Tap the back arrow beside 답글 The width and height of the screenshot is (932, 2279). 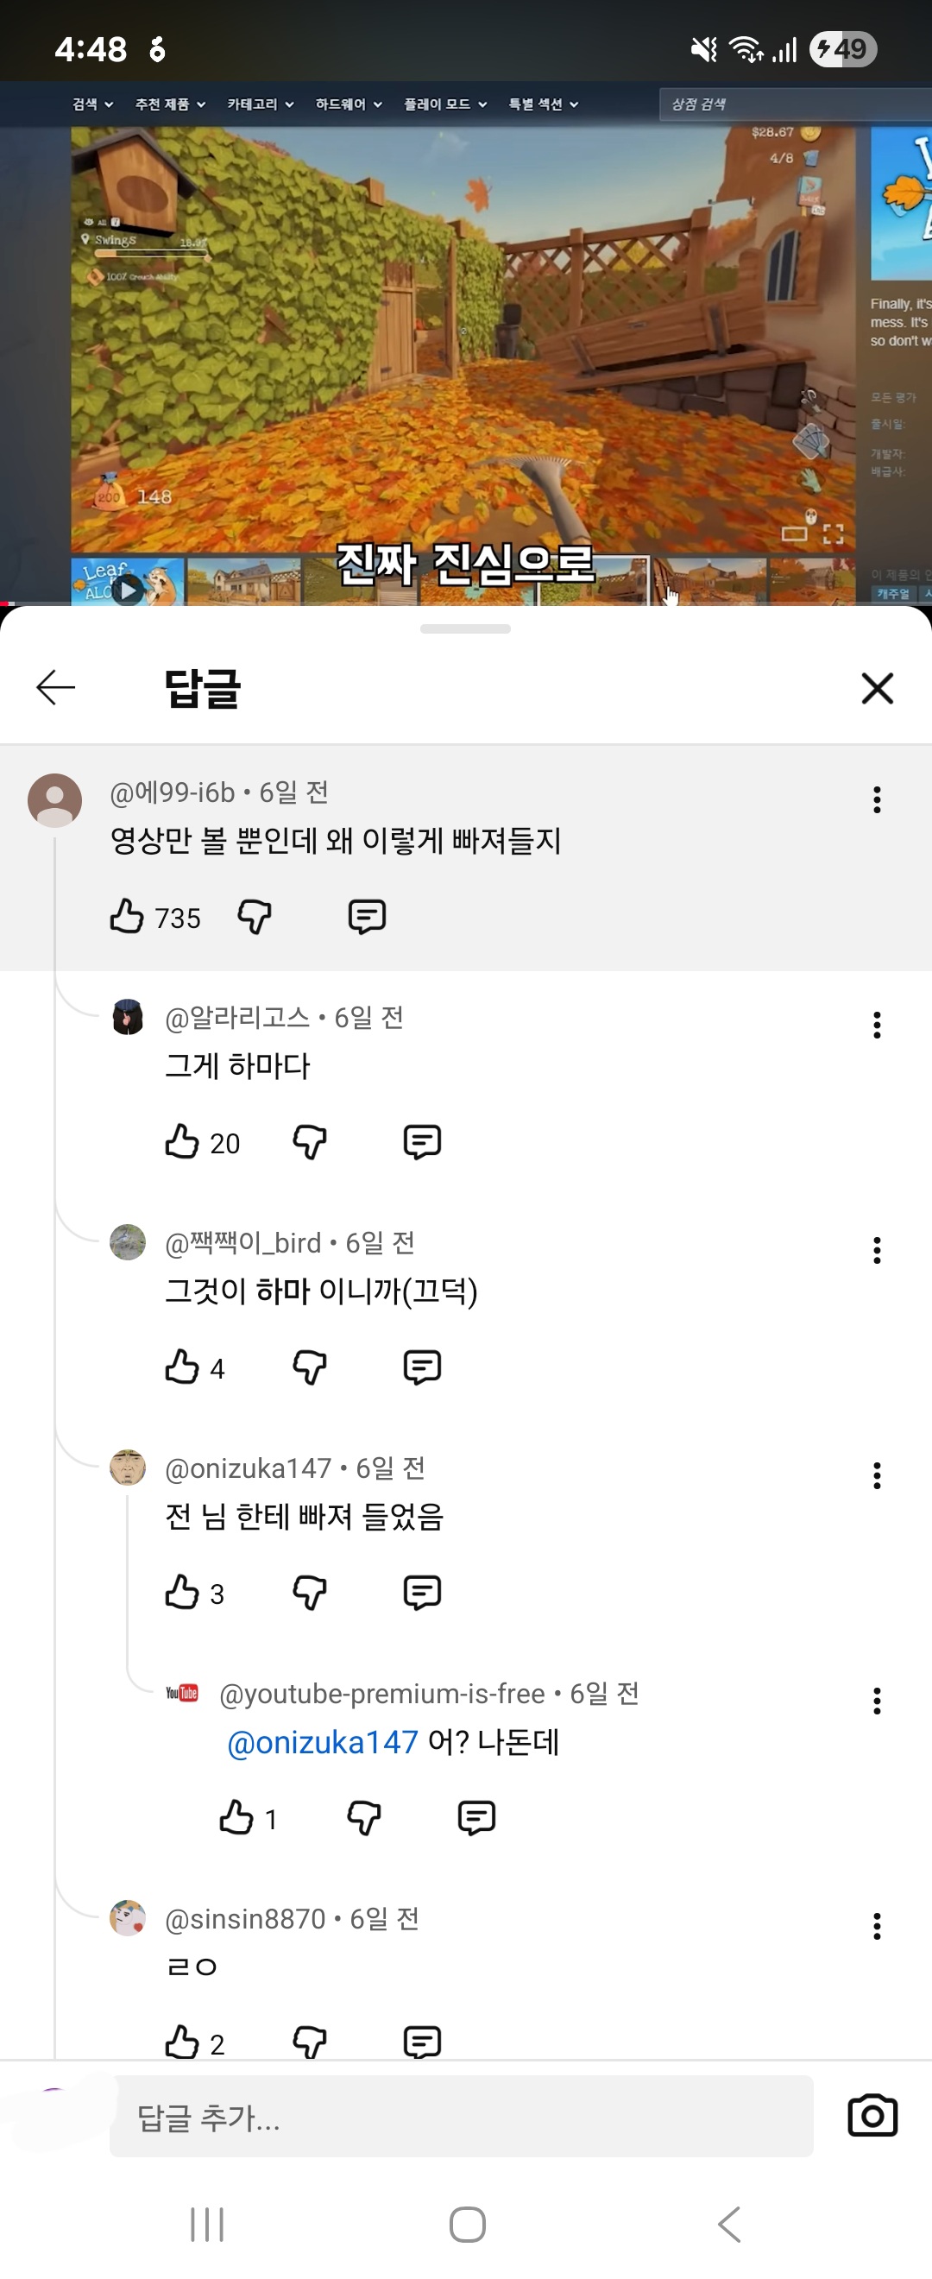[56, 687]
